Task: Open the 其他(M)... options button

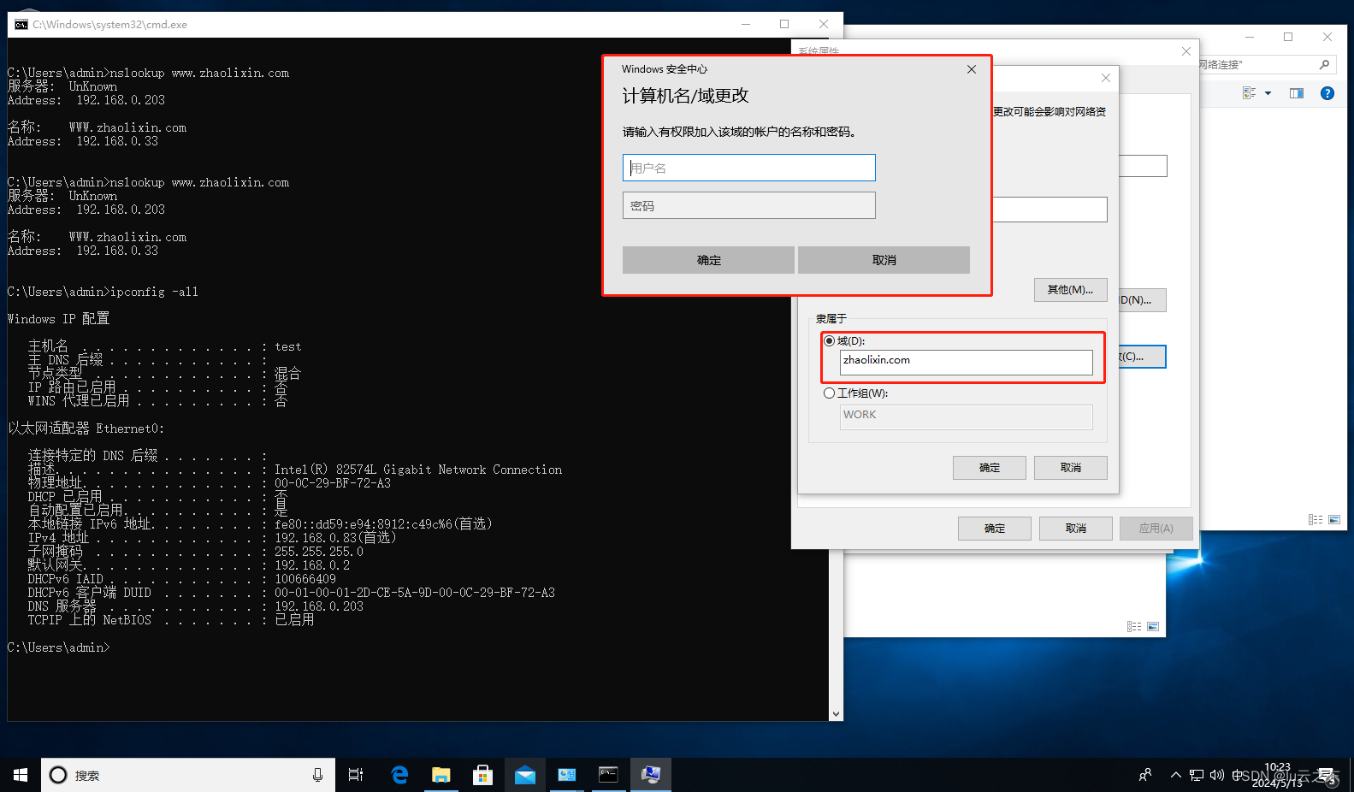Action: coord(1070,290)
